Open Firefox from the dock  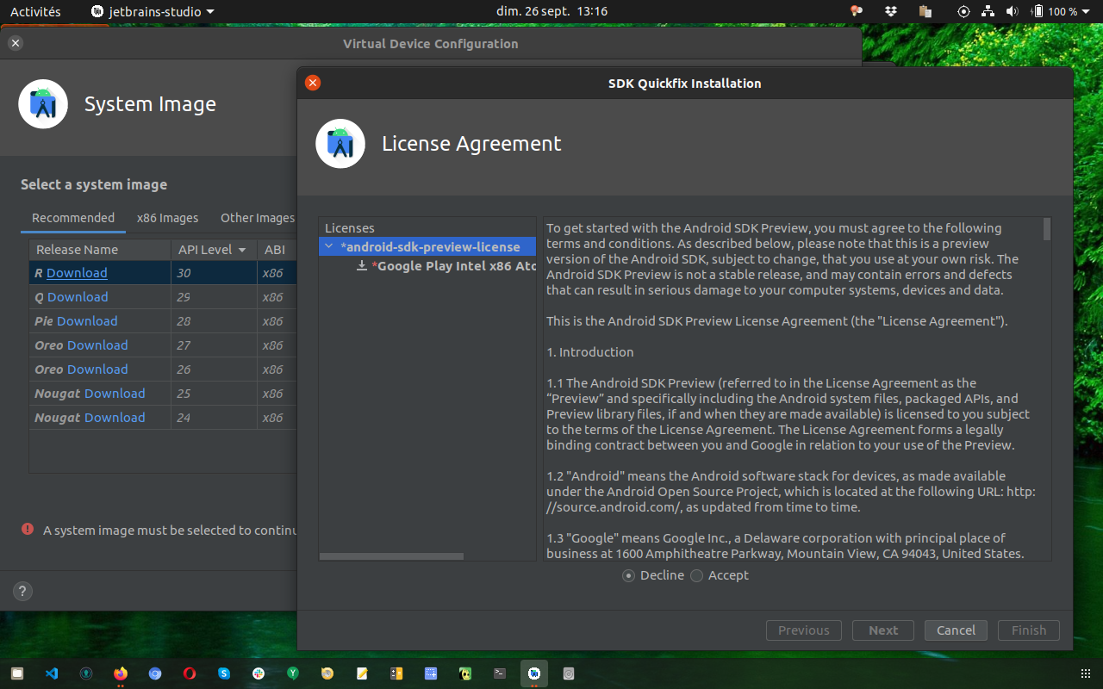[x=121, y=673]
